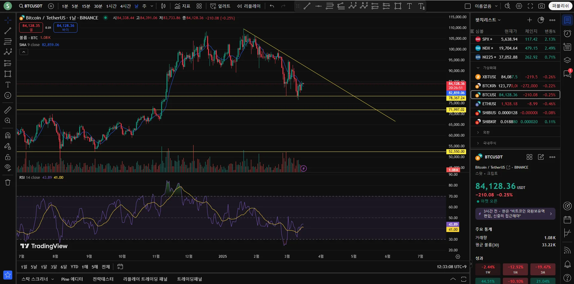This screenshot has height=284, width=574.
Task: Open the time axis settings gear
Action: tap(458, 256)
